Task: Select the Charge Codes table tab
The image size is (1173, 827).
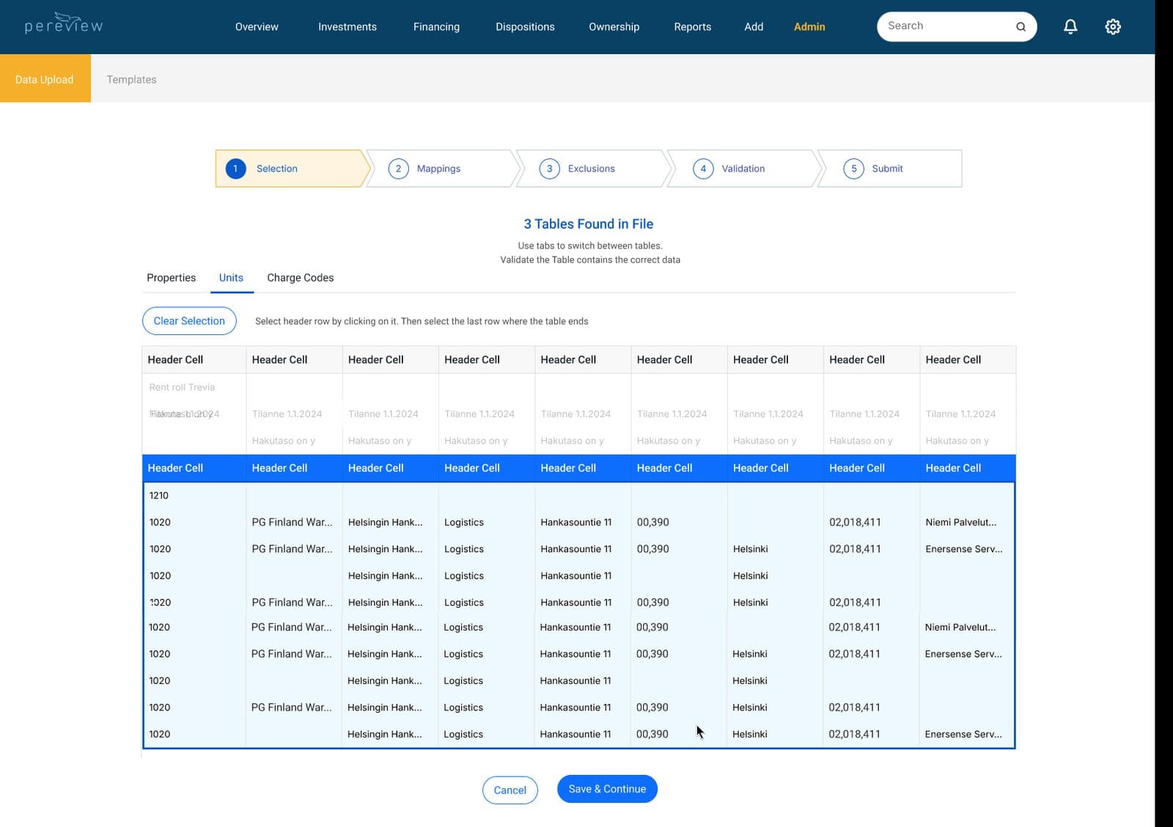Action: tap(300, 278)
